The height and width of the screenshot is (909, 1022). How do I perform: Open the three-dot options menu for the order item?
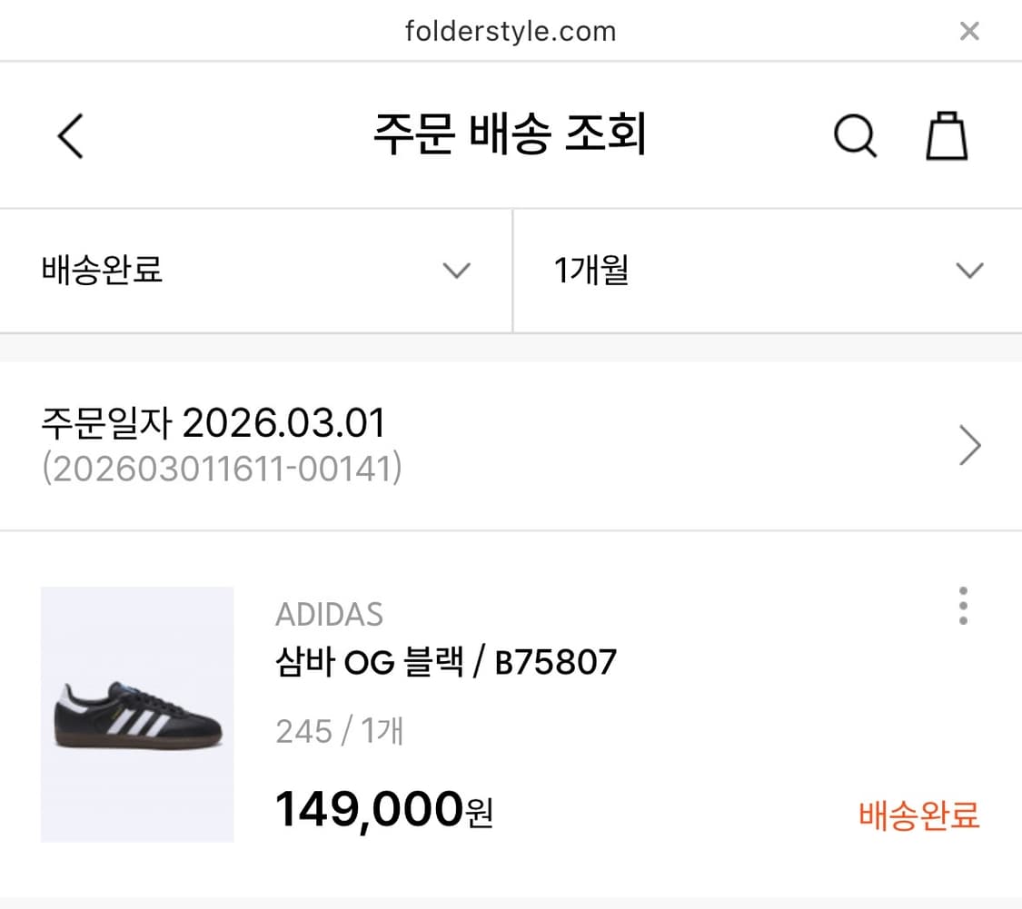tap(962, 605)
